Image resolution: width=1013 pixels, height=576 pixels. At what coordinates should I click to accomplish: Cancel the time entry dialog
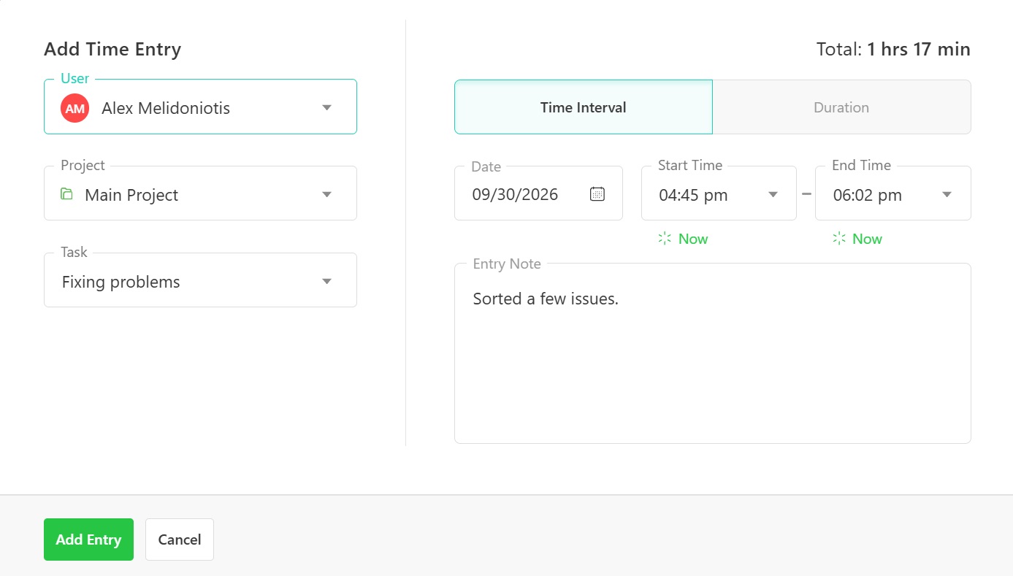180,539
